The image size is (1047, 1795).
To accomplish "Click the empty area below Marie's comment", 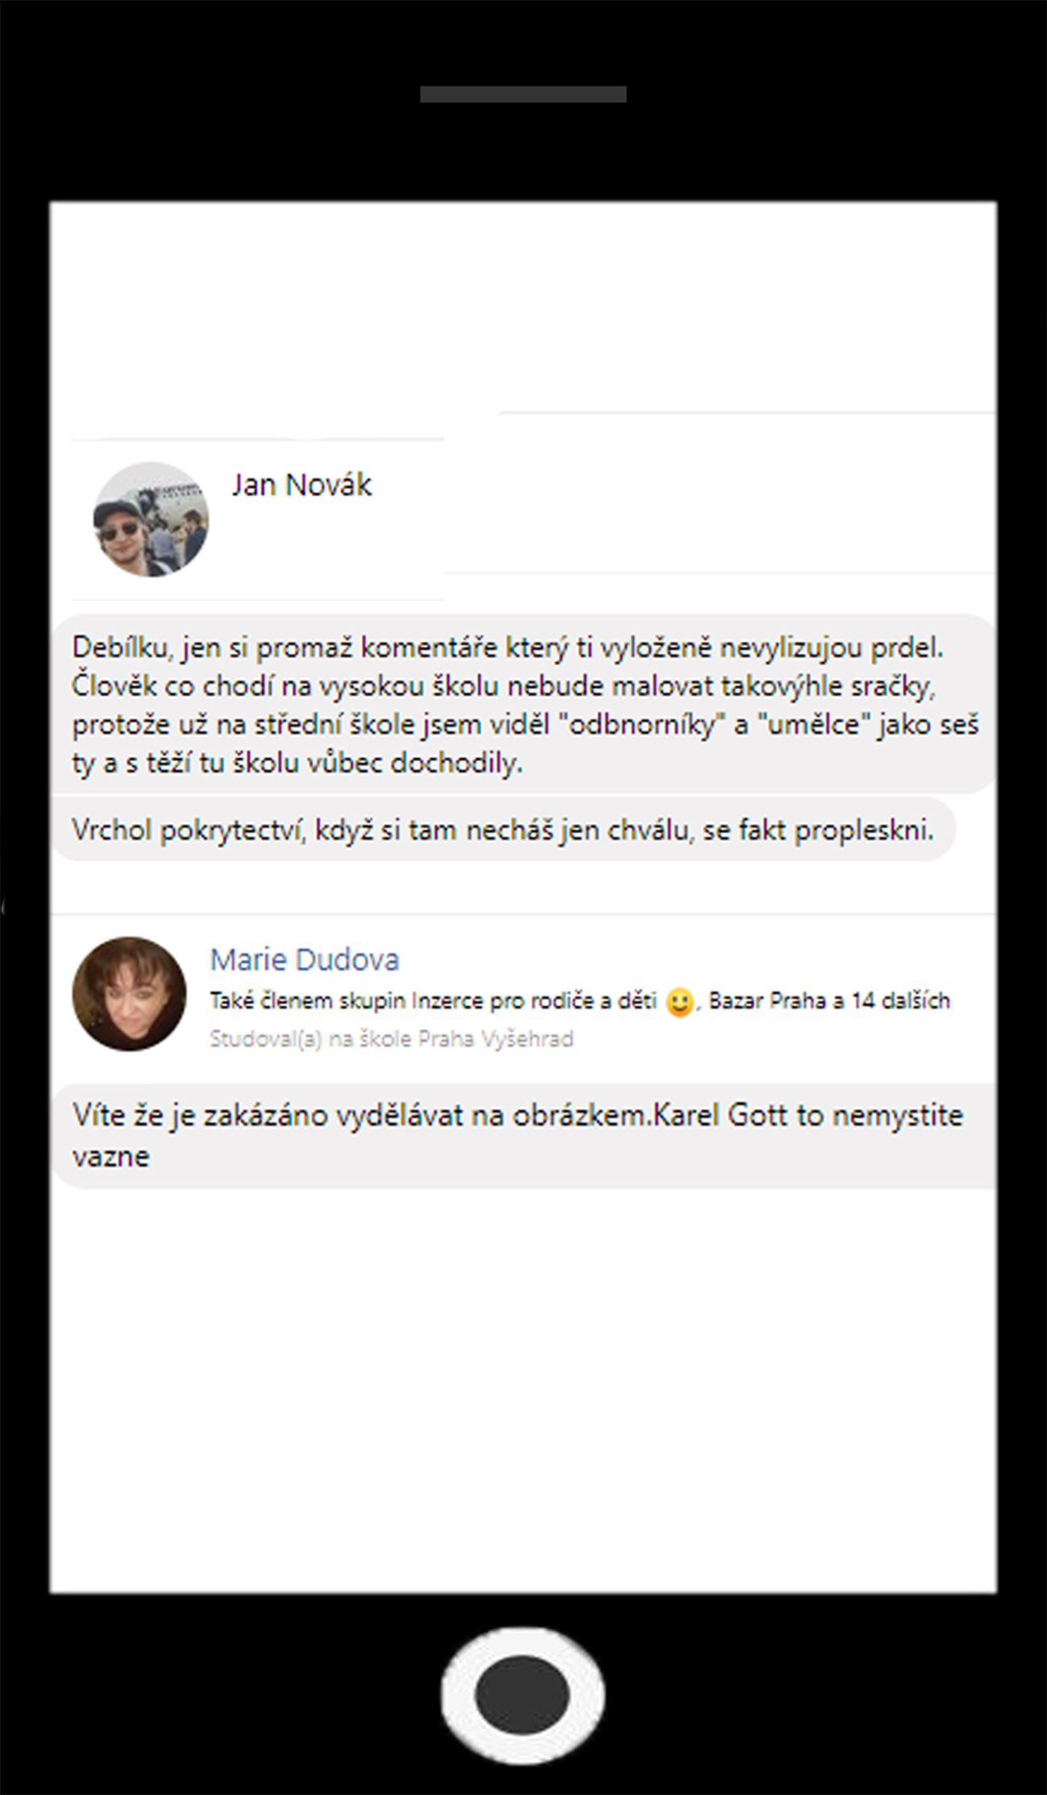I will click(x=524, y=1387).
